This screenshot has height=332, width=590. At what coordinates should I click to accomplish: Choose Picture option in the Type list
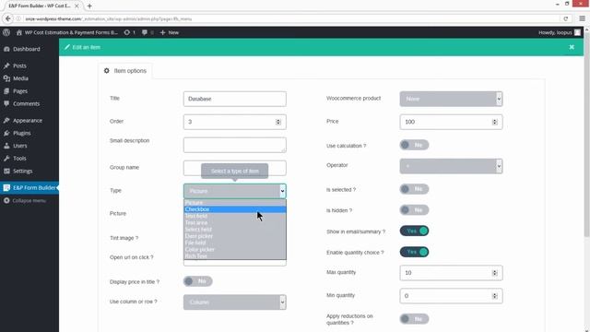coord(235,203)
